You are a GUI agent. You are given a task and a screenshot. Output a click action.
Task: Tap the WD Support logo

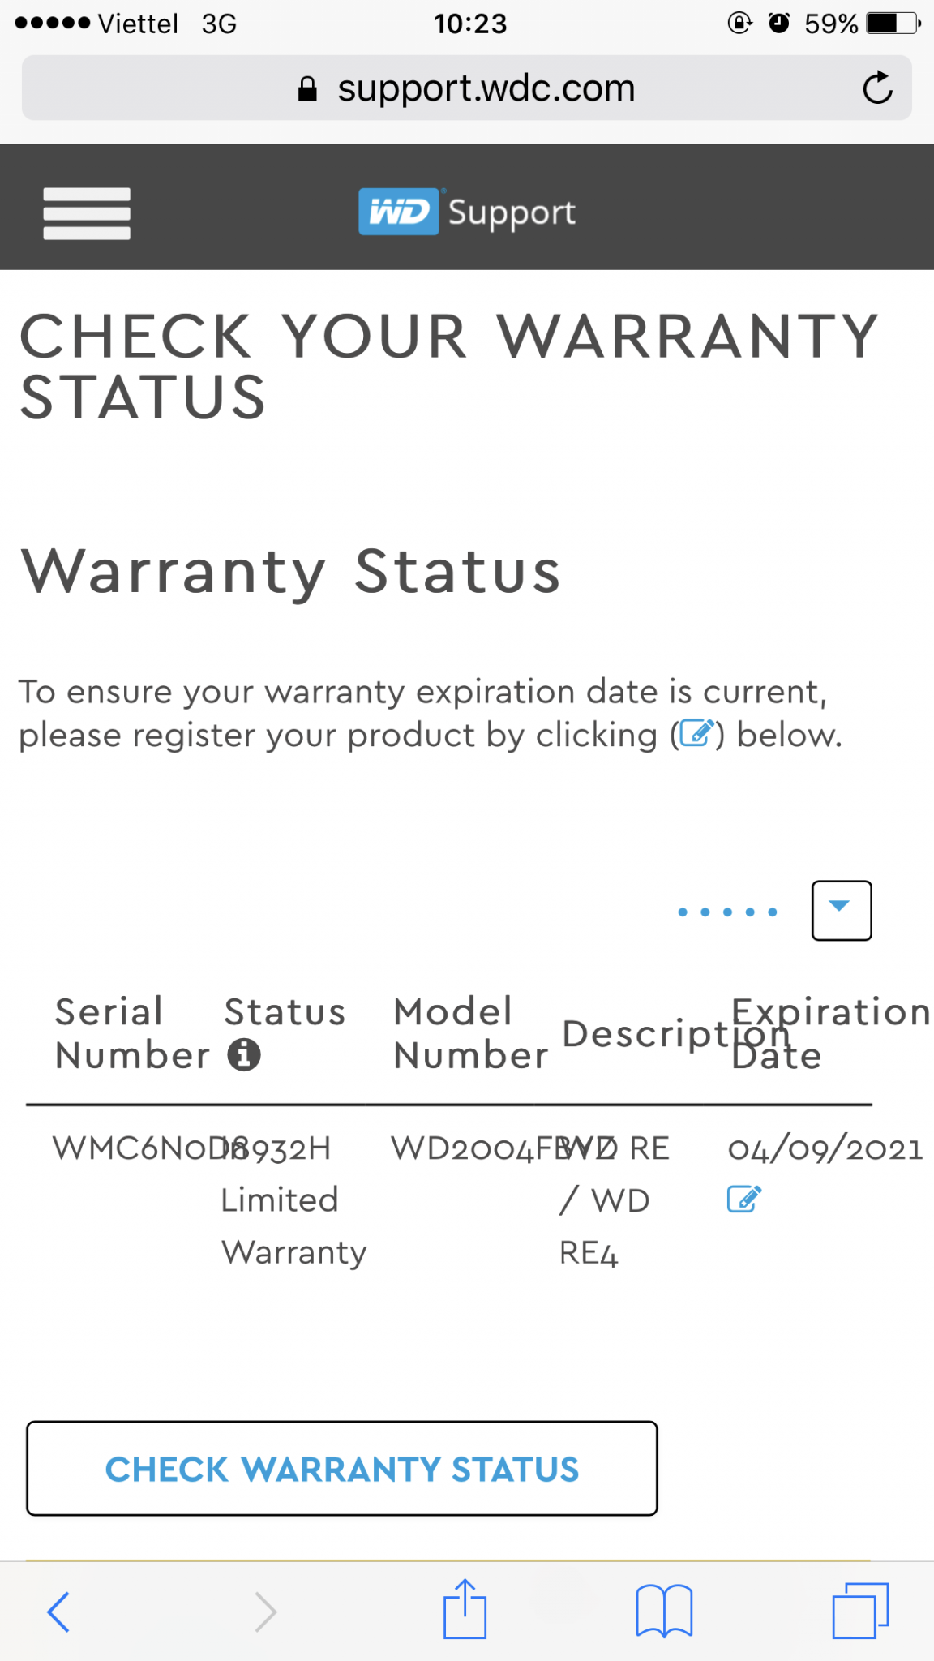(467, 212)
